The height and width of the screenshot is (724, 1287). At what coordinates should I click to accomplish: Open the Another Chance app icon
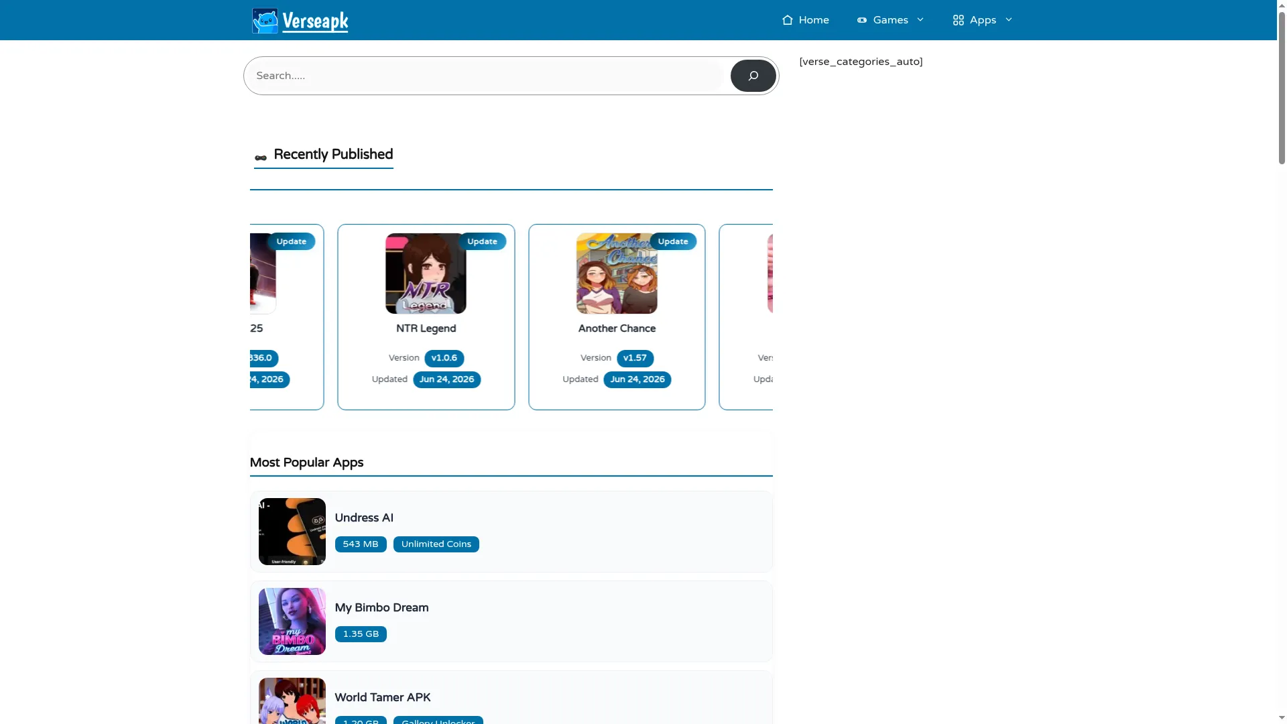point(617,274)
